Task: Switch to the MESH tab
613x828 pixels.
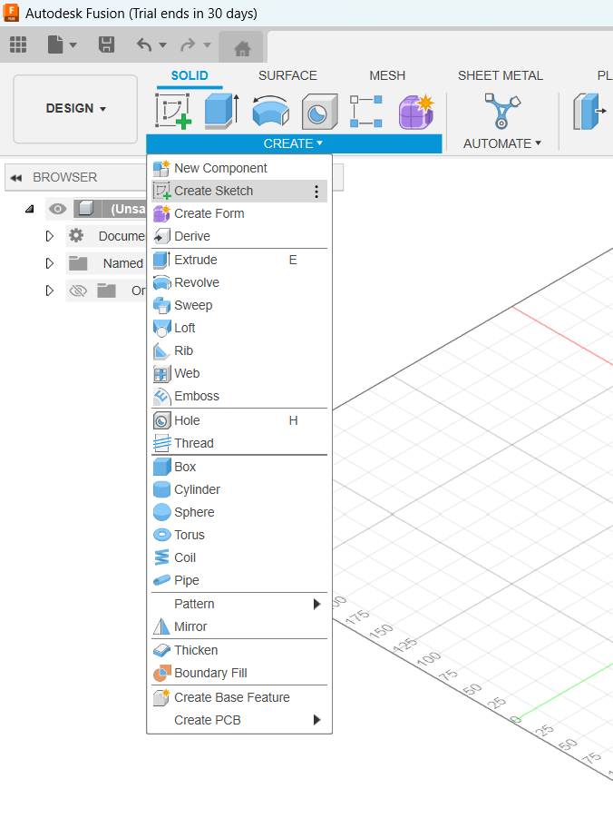Action: (x=387, y=75)
